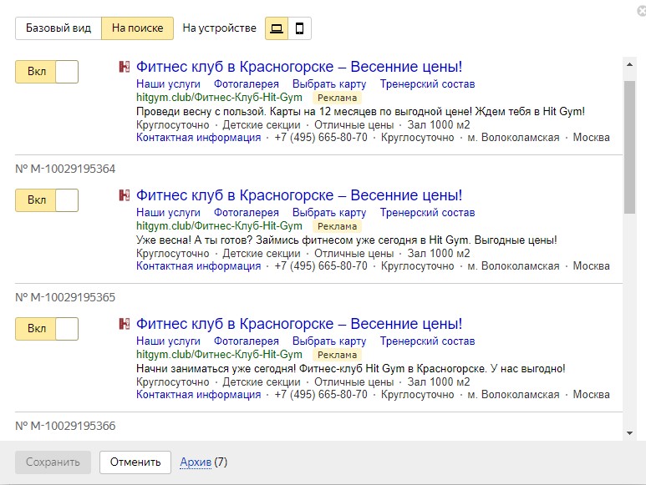Toggle 'Вкл' switch for ad М-10029195364
The height and width of the screenshot is (485, 646).
(47, 200)
